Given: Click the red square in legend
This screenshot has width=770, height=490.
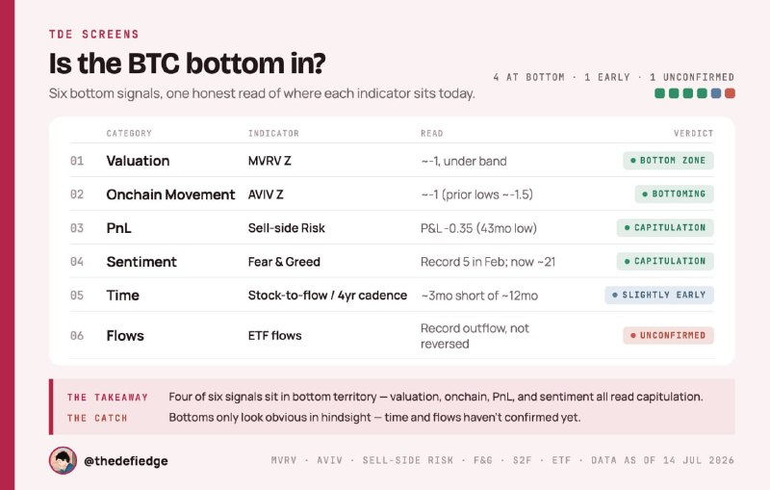Looking at the screenshot, I should pos(730,93).
